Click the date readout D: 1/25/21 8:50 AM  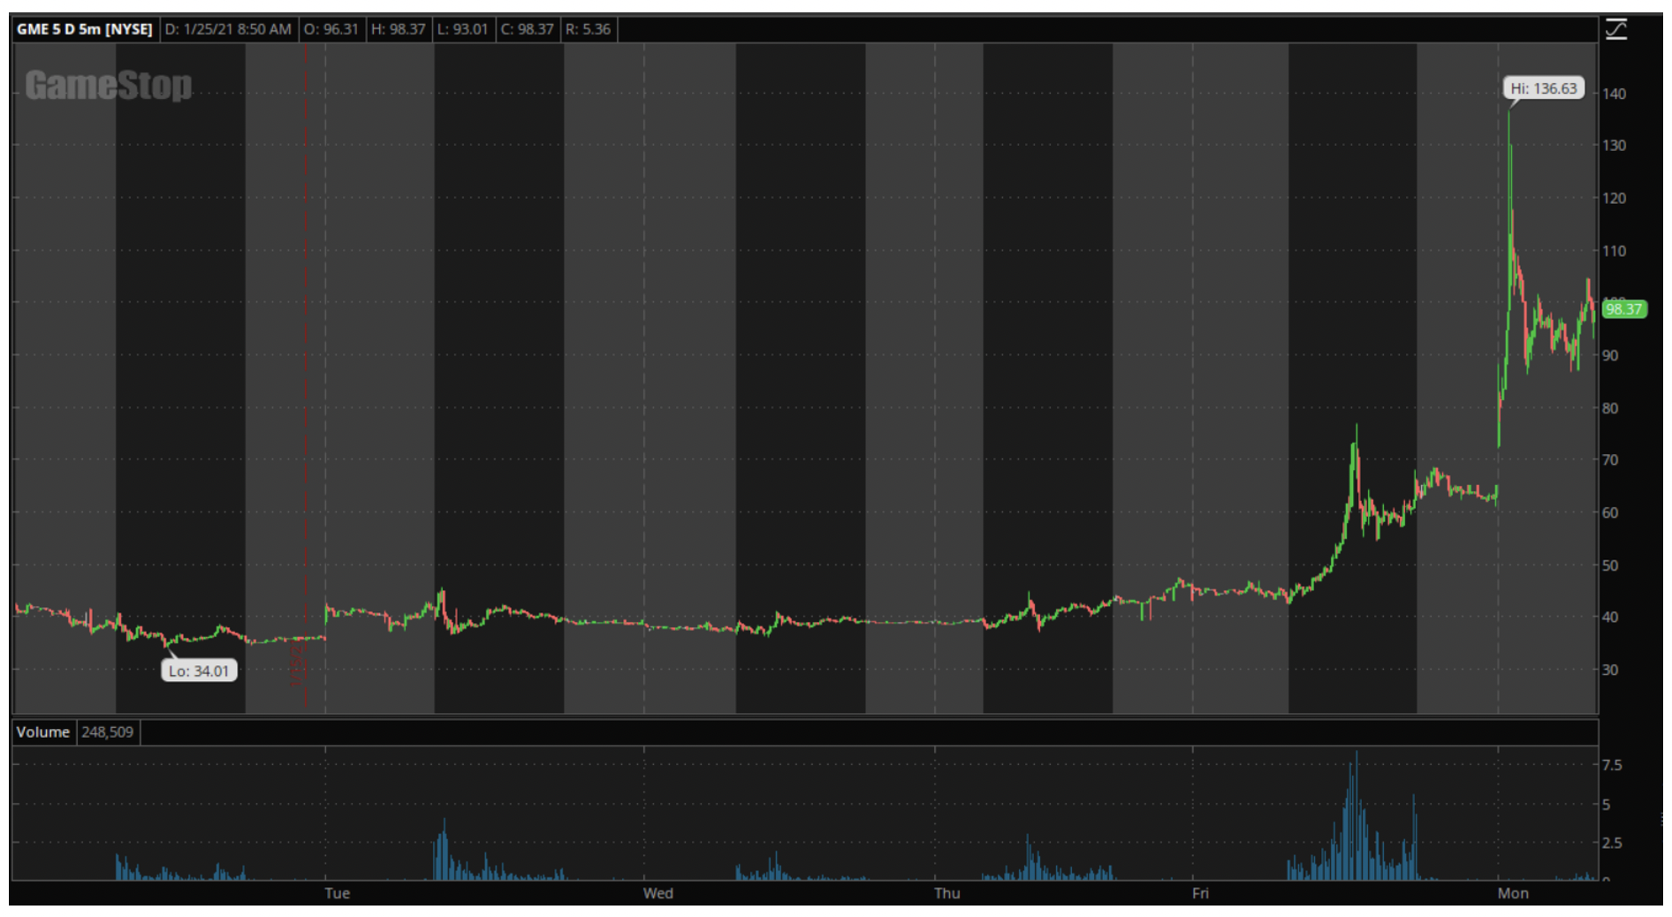(x=228, y=29)
